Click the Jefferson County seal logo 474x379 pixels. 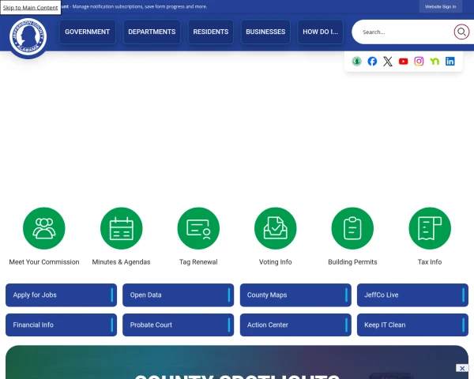28,36
